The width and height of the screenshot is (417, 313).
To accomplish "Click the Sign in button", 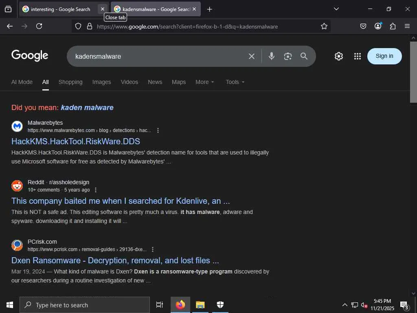I will point(384,56).
